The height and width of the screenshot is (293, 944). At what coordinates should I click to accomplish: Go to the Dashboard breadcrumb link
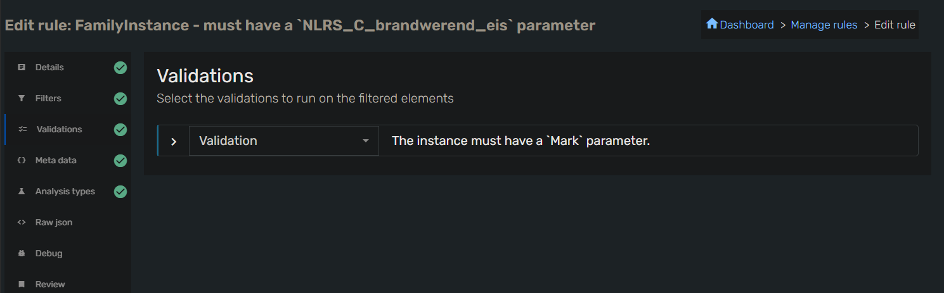point(746,25)
